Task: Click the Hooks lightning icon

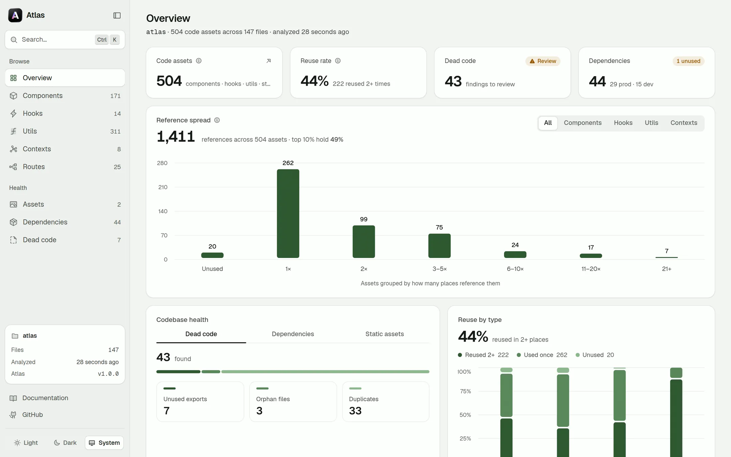Action: click(x=14, y=113)
